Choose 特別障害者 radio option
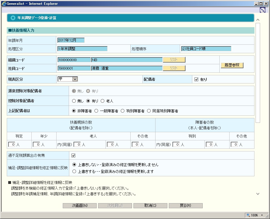The height and width of the screenshot is (219, 270). pyautogui.click(x=123, y=111)
